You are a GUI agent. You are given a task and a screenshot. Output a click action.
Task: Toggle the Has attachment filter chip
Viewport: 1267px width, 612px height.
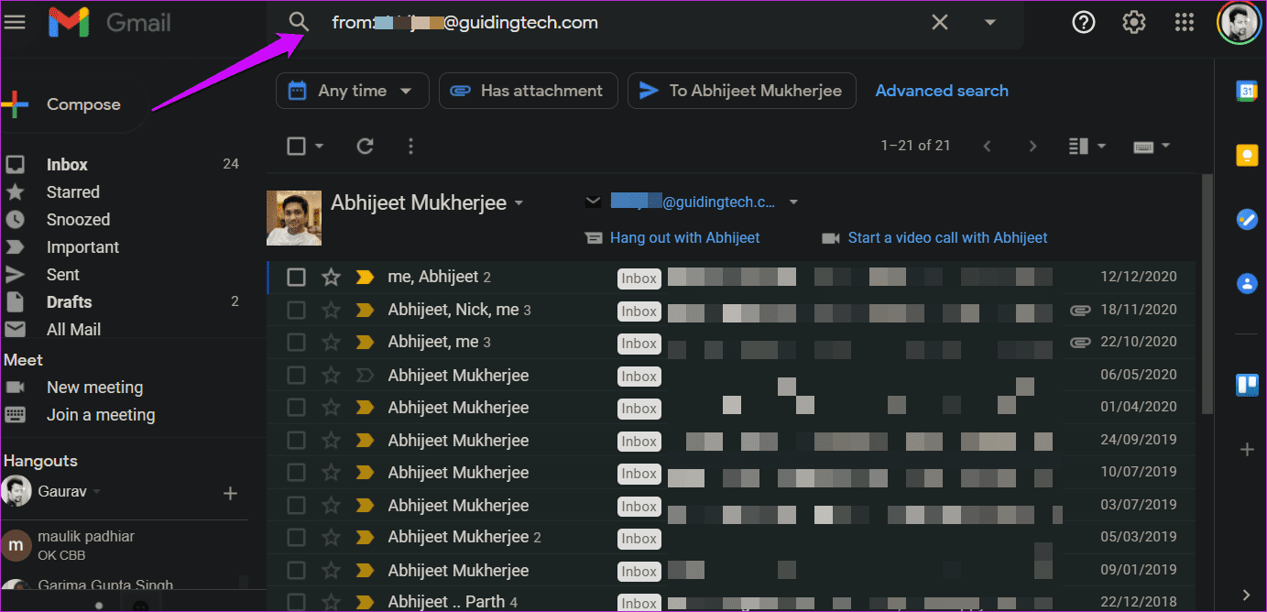click(x=528, y=91)
